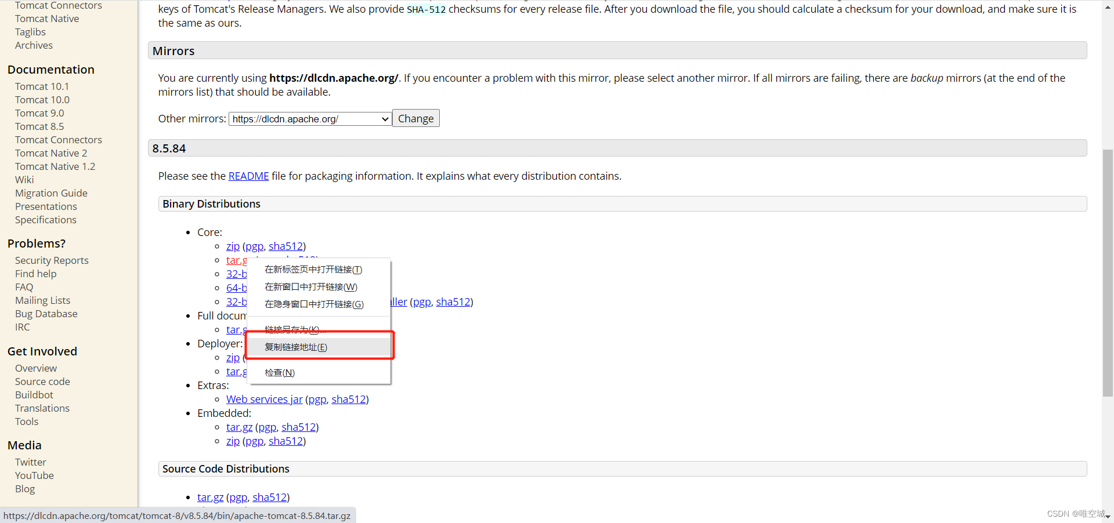Choose '检查(N)' inspect menu entry
This screenshot has width=1114, height=523.
[280, 373]
